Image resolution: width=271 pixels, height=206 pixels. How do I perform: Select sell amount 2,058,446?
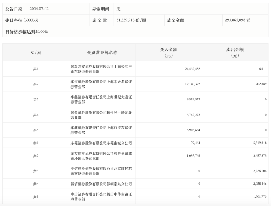click(260, 184)
